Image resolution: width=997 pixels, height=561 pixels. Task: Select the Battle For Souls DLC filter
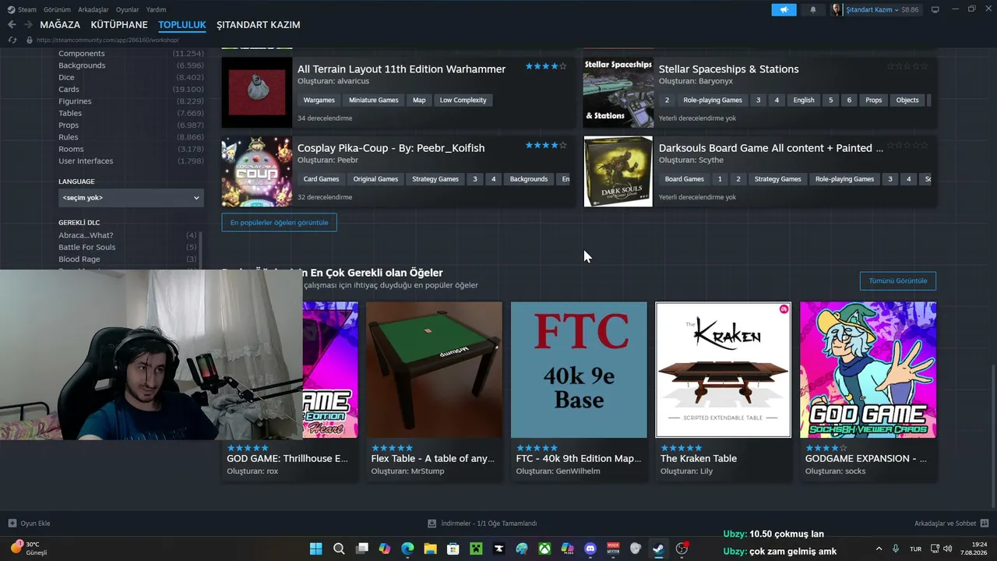(86, 247)
